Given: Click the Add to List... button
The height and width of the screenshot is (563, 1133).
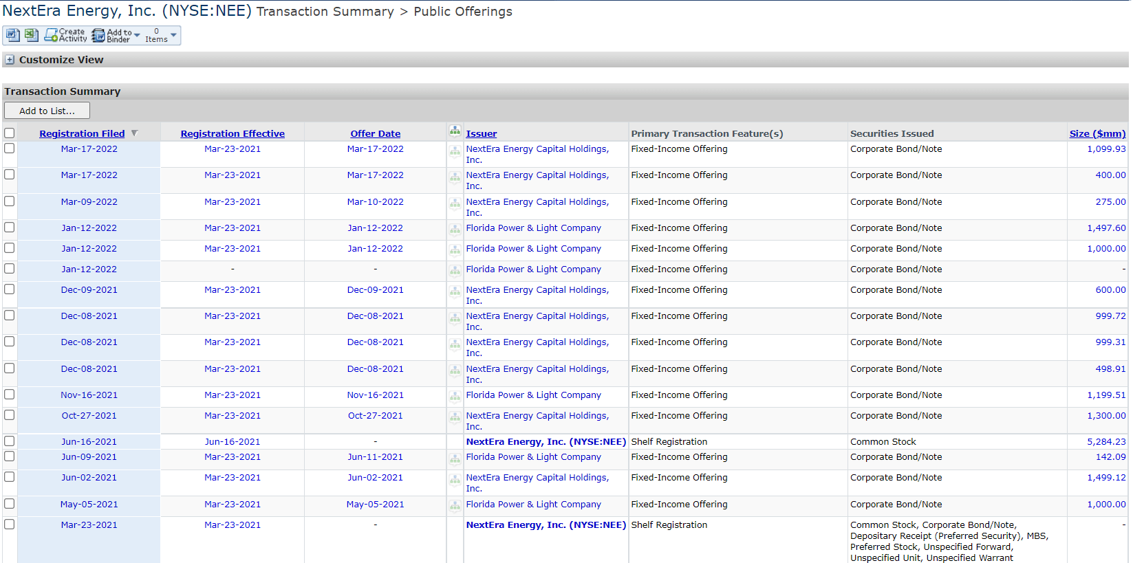Looking at the screenshot, I should point(47,111).
